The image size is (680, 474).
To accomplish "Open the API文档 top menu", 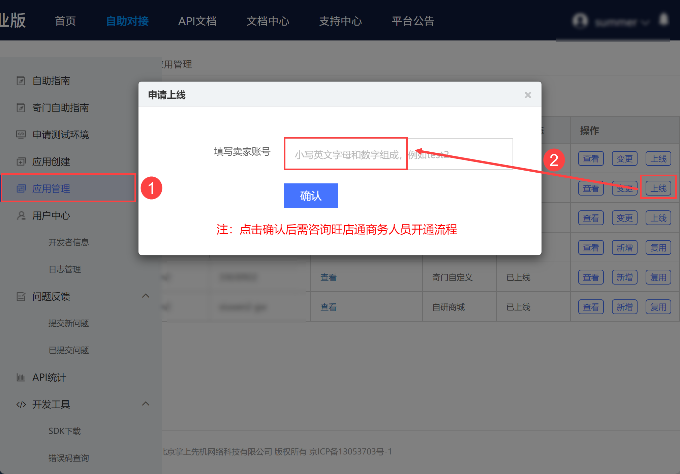I will (197, 21).
